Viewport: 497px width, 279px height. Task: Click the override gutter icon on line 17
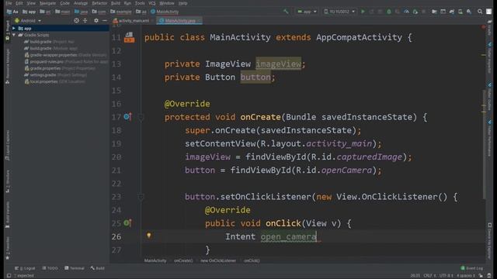coord(127,117)
